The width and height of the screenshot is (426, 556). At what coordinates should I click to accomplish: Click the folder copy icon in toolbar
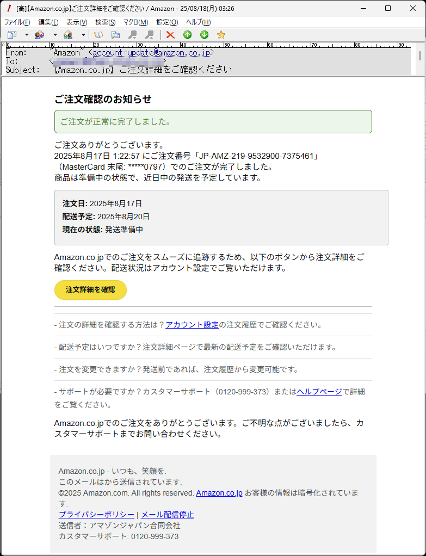pyautogui.click(x=115, y=35)
